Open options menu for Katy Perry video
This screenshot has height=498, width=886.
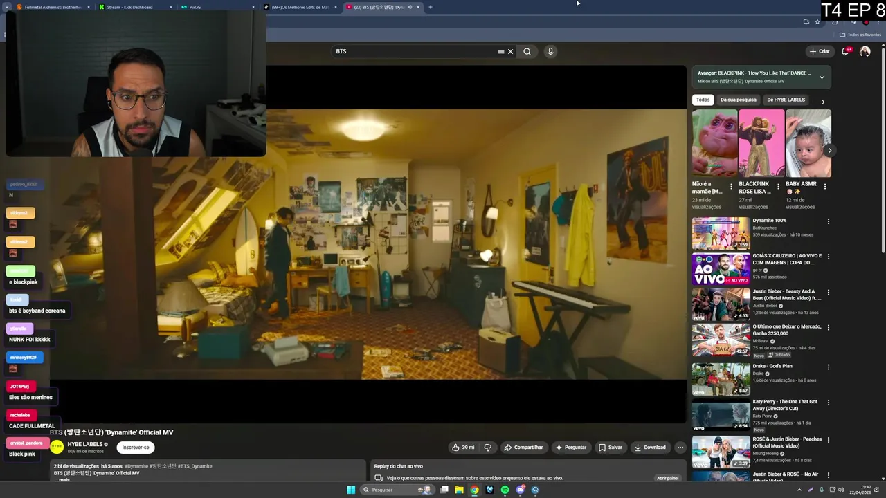pos(828,402)
